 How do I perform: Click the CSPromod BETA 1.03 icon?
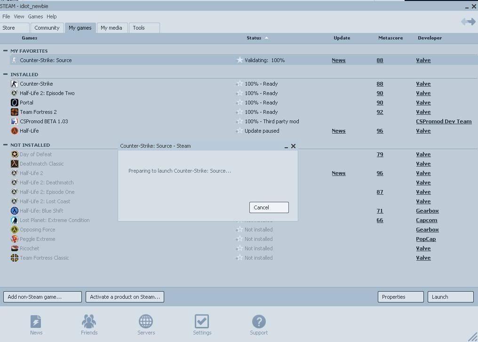point(14,121)
